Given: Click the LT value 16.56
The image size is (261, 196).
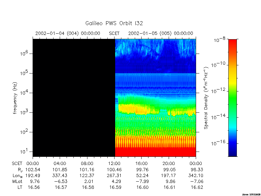Looking at the screenshot, I should pyautogui.click(x=34, y=187).
